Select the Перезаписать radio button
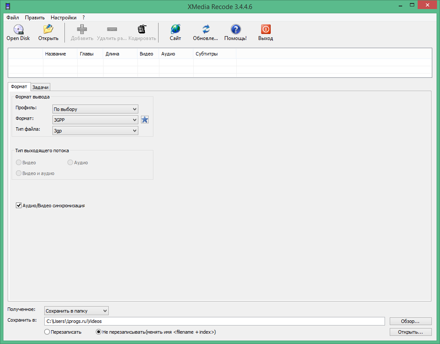This screenshot has width=440, height=344. click(x=47, y=332)
